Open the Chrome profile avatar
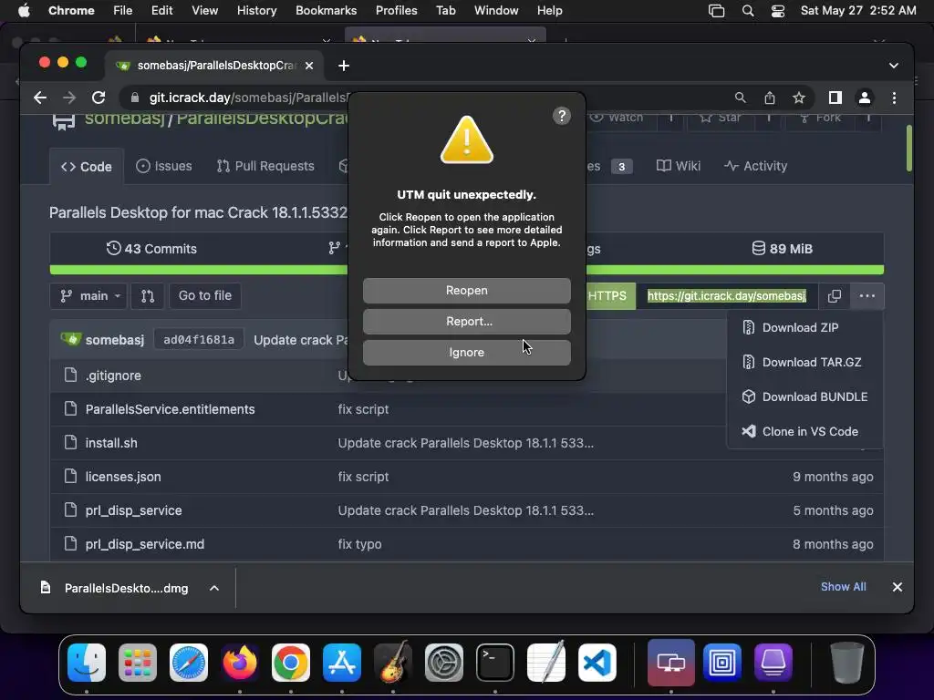Screen dimensions: 934x700 [865, 98]
